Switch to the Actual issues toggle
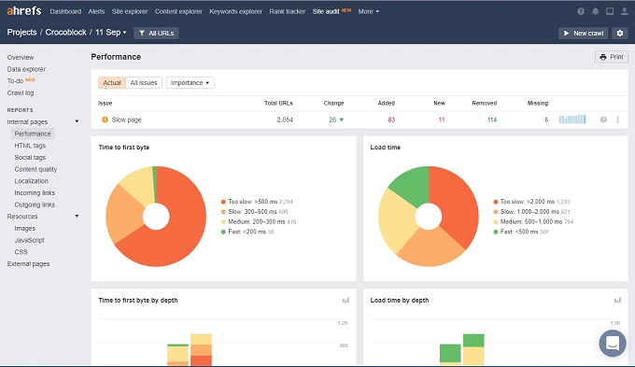Image resolution: width=635 pixels, height=367 pixels. pos(112,82)
